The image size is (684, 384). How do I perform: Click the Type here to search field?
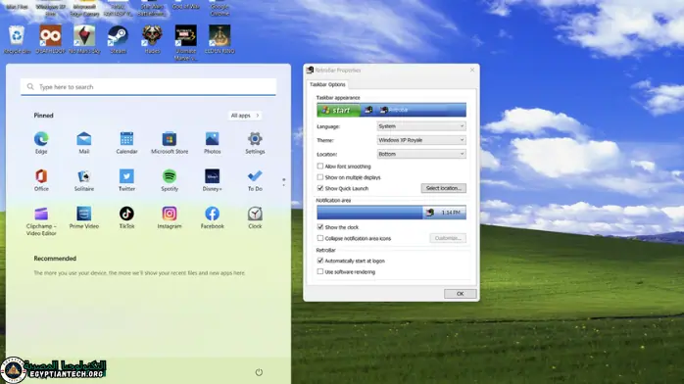pyautogui.click(x=148, y=87)
